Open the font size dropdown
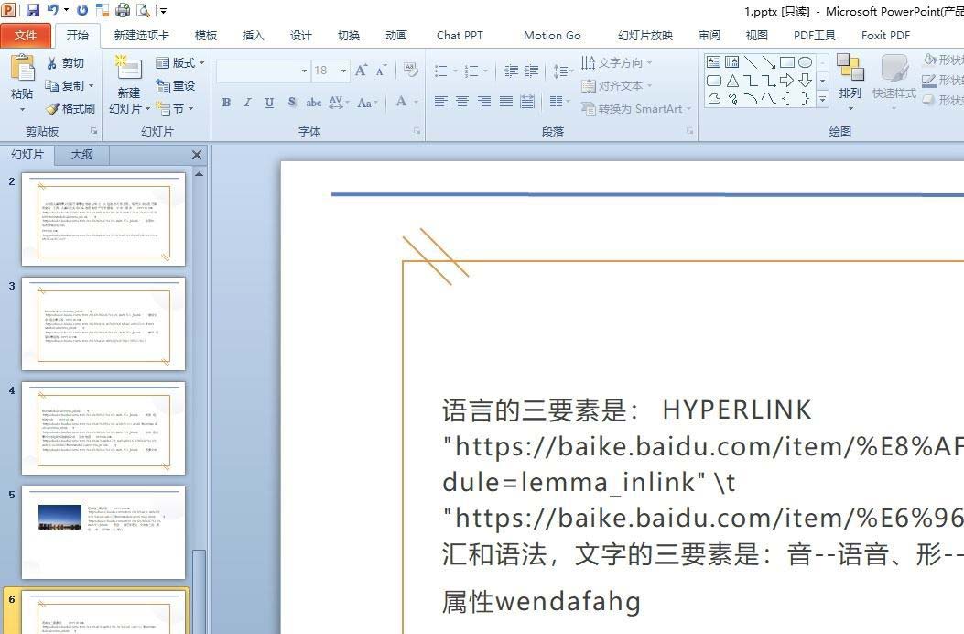Image resolution: width=964 pixels, height=634 pixels. pos(343,71)
